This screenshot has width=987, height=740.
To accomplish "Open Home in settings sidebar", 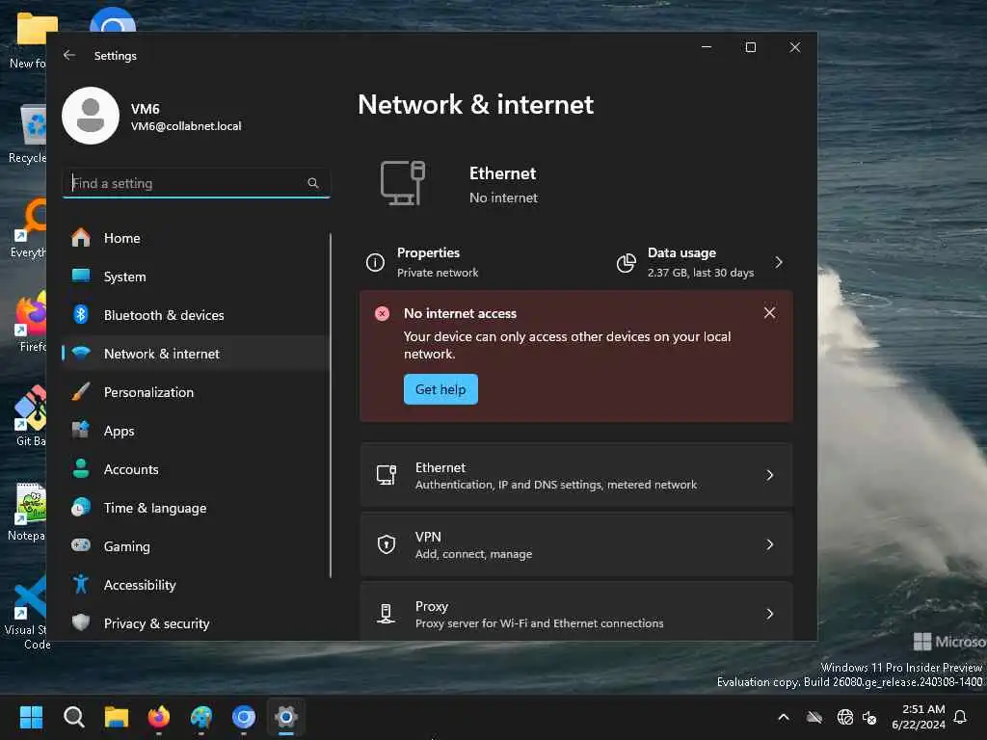I will point(195,238).
